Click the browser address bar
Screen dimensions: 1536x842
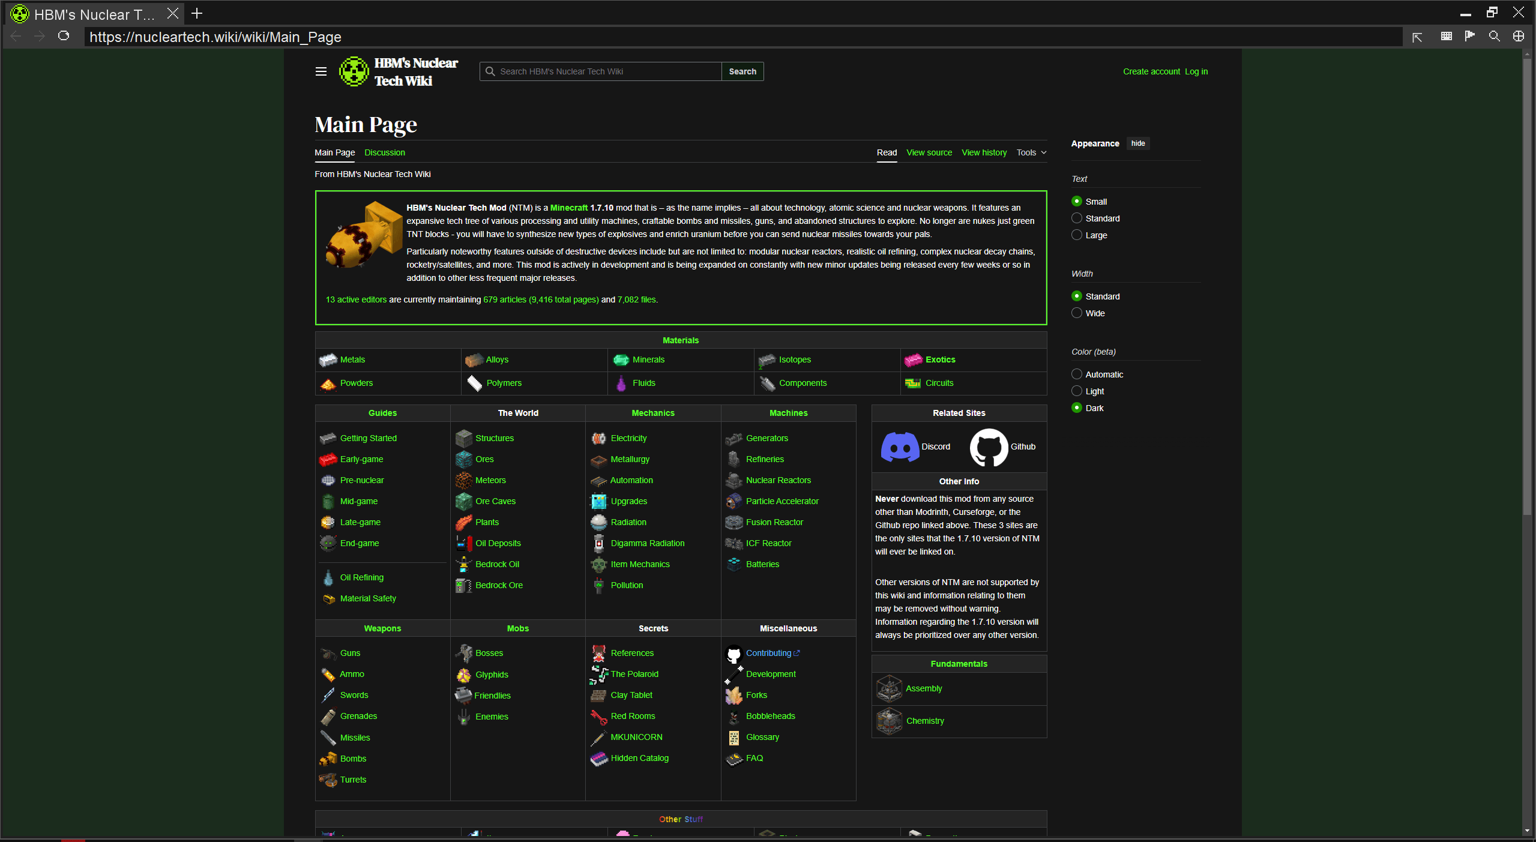[x=743, y=37]
